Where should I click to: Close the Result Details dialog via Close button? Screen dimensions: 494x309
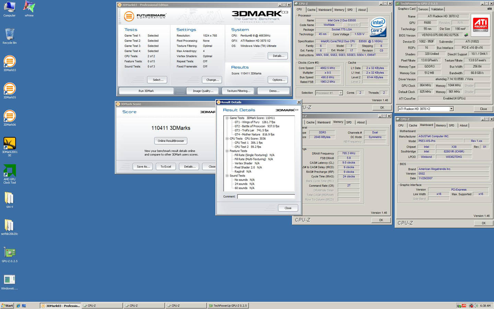coord(288,208)
